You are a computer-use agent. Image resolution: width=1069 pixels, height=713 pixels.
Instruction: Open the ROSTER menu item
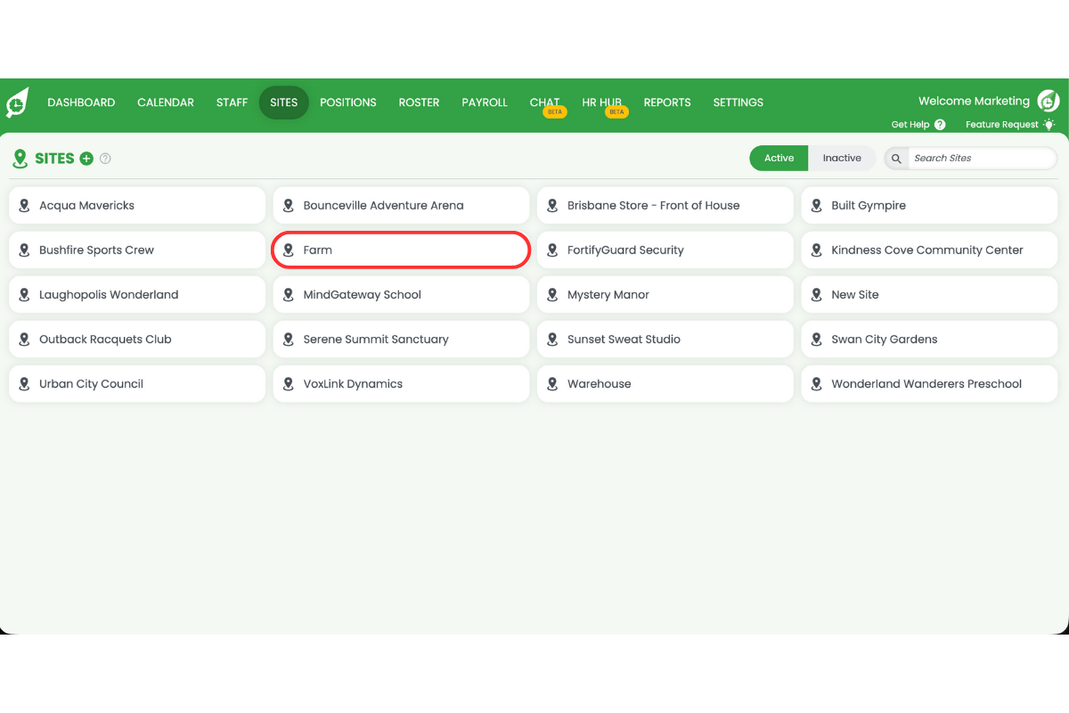(x=419, y=102)
